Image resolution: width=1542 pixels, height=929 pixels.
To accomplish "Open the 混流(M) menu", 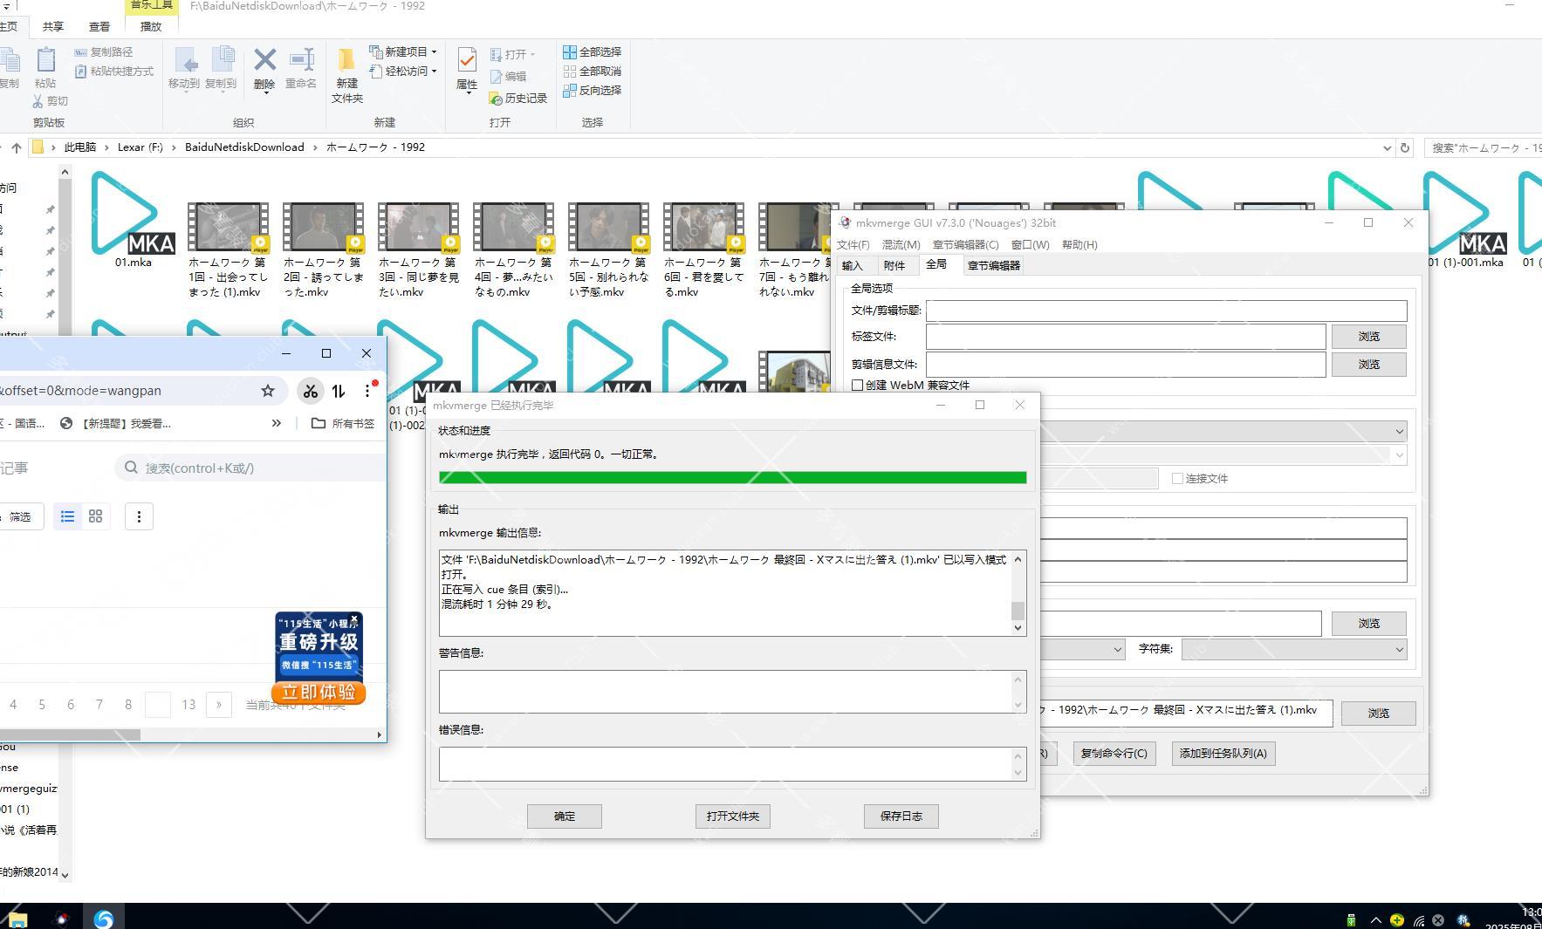I will coord(901,245).
